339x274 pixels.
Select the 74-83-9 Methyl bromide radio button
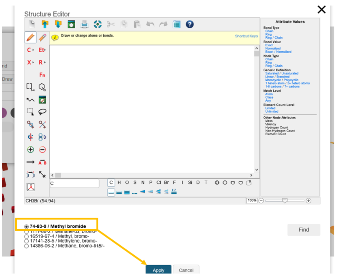[27, 226]
